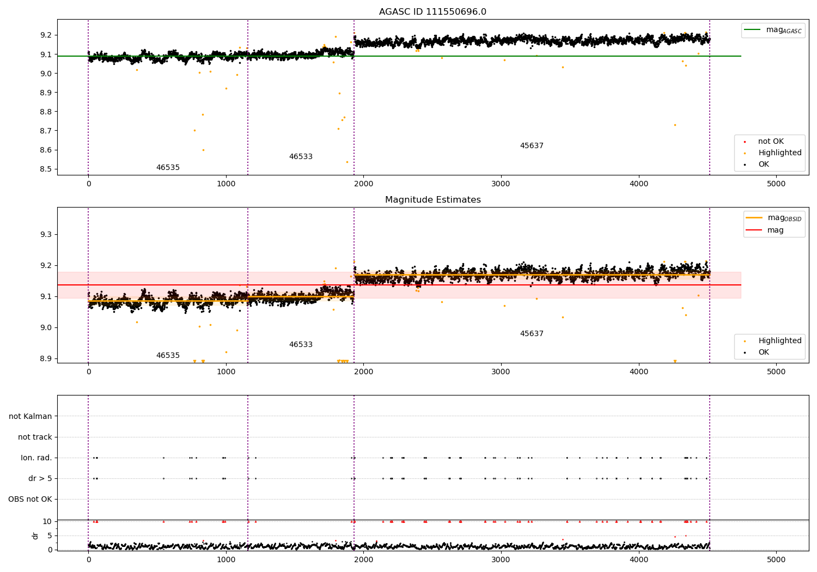
Task: Click the green mag AGASC legend line
Action: click(753, 30)
